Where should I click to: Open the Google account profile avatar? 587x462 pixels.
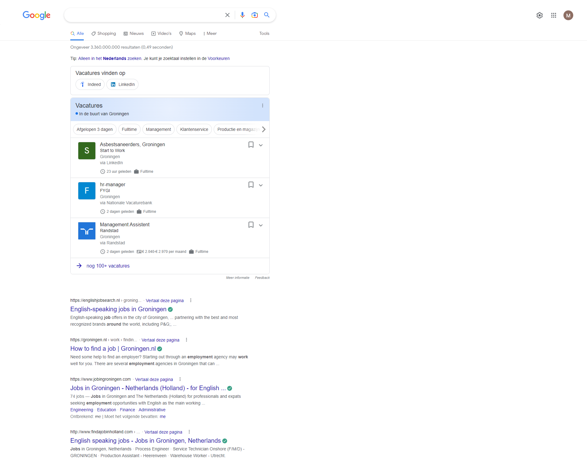click(568, 15)
